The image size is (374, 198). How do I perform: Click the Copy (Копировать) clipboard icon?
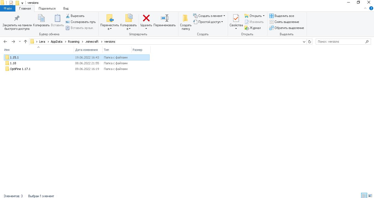(41, 18)
